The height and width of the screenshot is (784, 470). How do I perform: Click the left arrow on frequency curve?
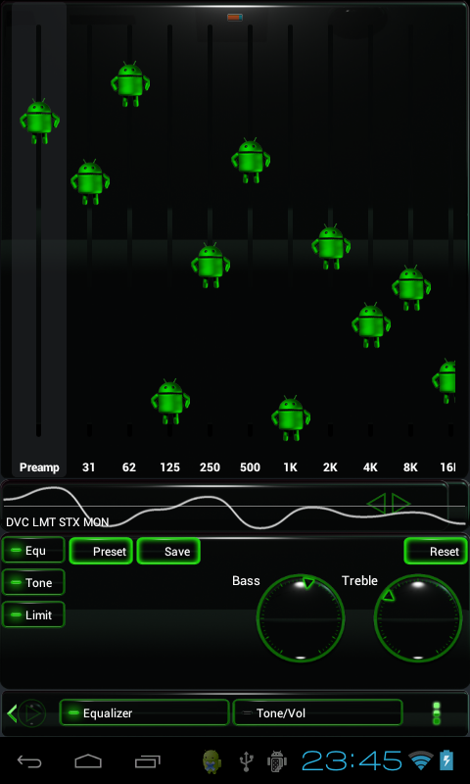[x=376, y=504]
